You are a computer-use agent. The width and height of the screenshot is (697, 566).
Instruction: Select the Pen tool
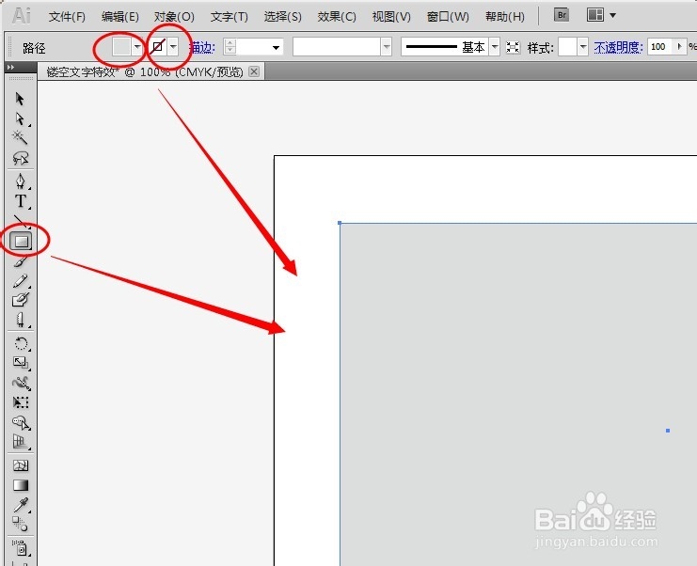point(20,181)
